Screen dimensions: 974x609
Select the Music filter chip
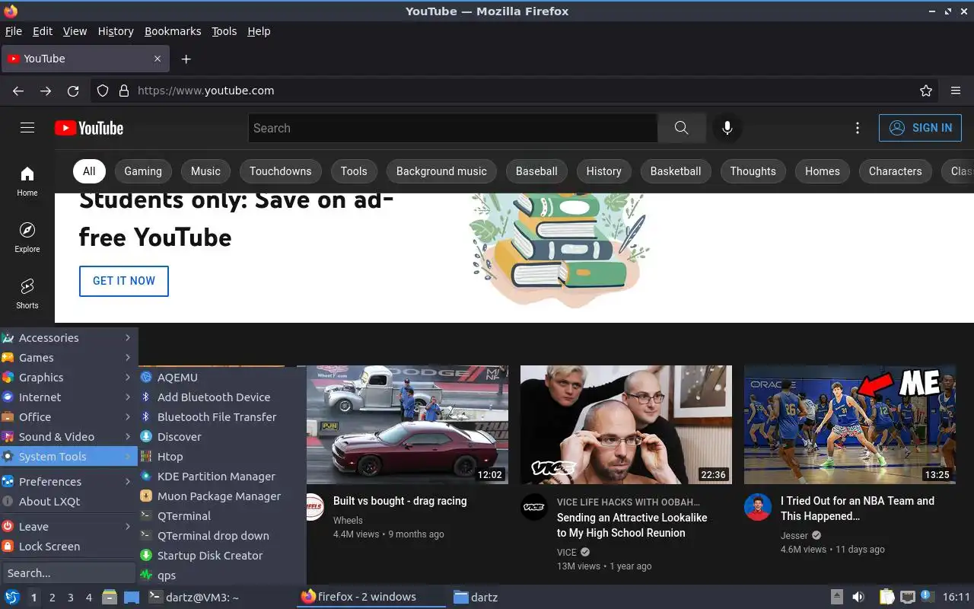(205, 171)
